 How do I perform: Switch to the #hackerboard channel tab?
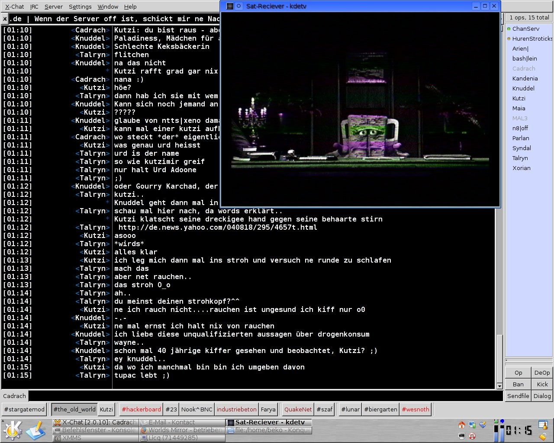[x=141, y=409]
